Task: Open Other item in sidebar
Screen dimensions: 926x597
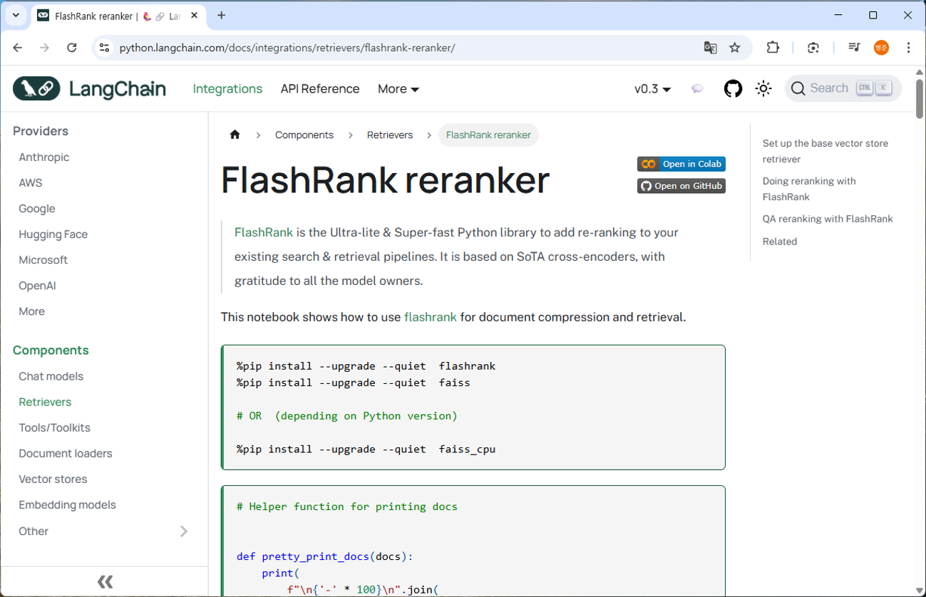Action: coord(34,531)
